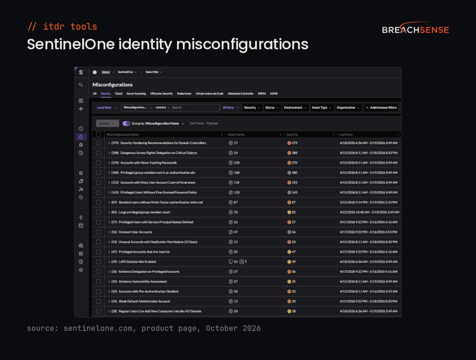Open the Status filter dropdown
The width and height of the screenshot is (476, 360).
[x=272, y=108]
